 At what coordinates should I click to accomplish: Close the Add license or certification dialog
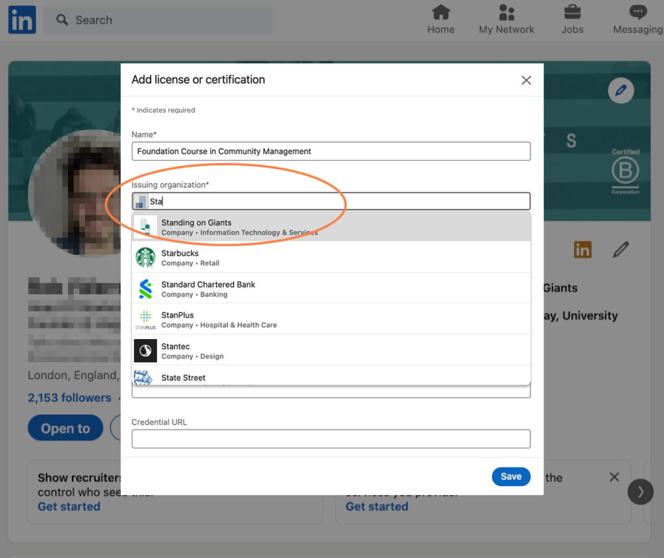(x=526, y=80)
